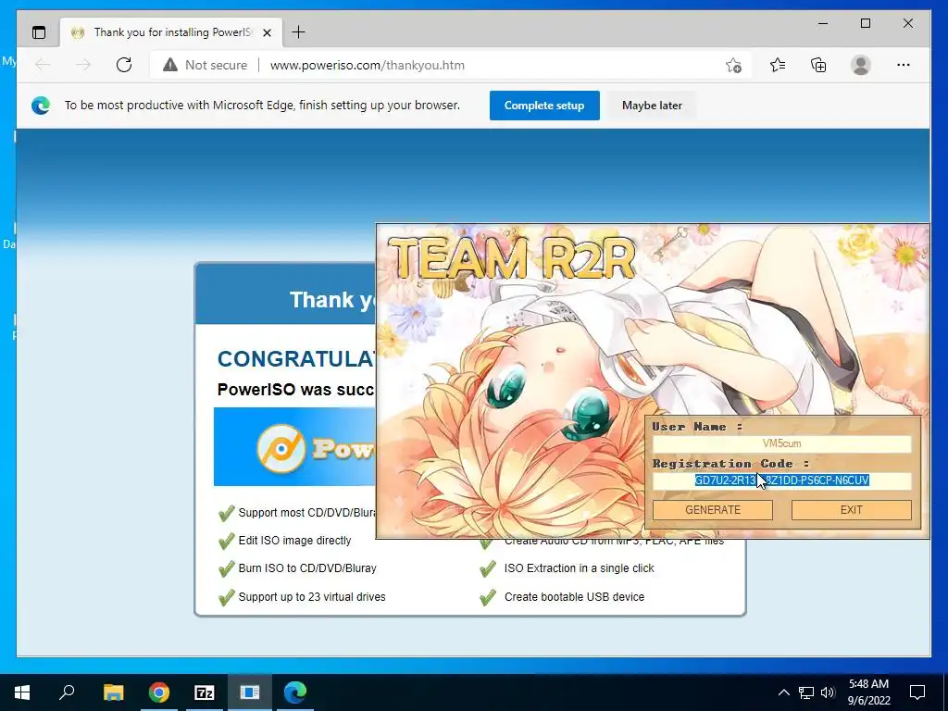
Task: Select the User Name field in keygen
Action: coord(781,443)
